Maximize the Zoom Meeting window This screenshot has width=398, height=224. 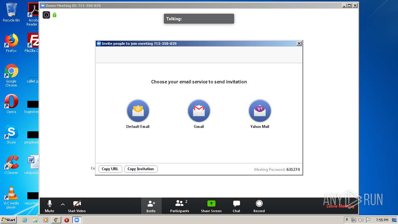(349, 5)
